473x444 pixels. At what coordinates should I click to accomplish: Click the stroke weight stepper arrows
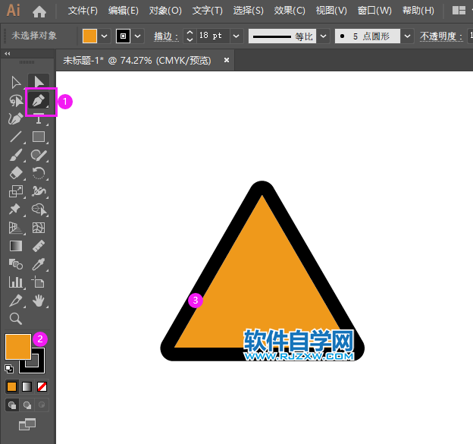(x=190, y=36)
